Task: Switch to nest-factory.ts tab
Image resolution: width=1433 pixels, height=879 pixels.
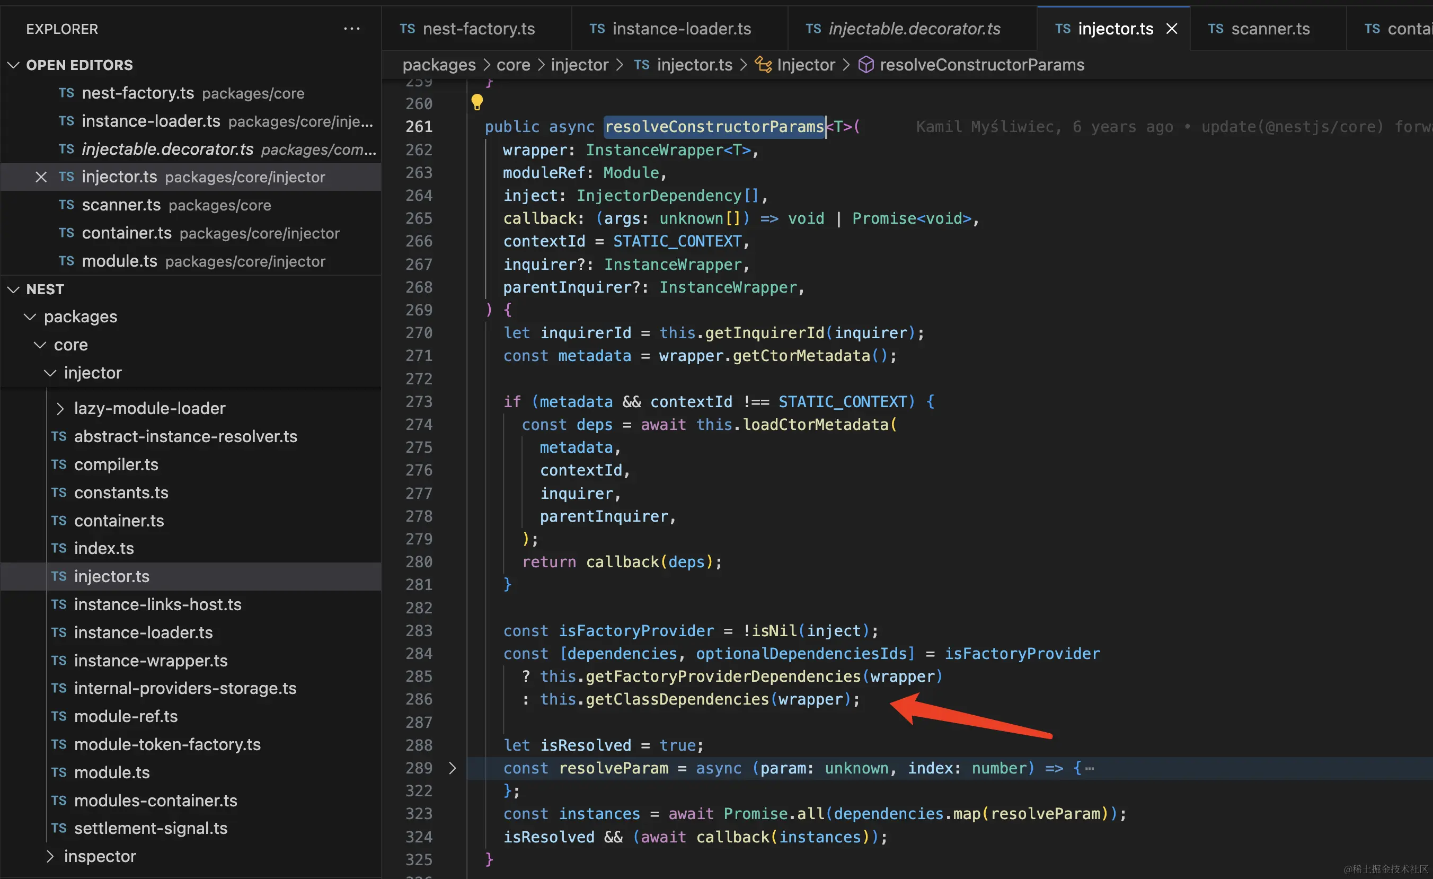Action: pyautogui.click(x=476, y=29)
